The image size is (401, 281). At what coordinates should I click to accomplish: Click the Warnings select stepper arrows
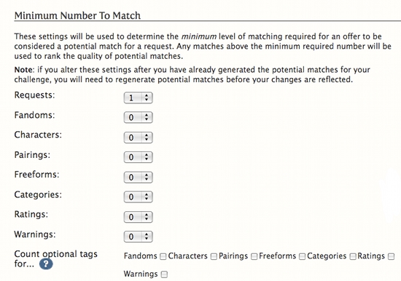pos(147,237)
